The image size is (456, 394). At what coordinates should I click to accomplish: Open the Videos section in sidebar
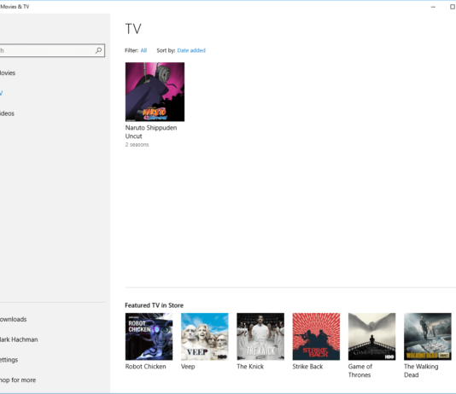click(7, 113)
